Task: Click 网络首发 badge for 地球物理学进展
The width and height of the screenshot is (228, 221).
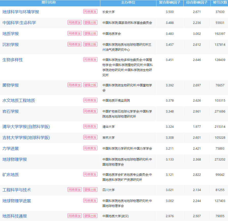Action: (x=90, y=201)
